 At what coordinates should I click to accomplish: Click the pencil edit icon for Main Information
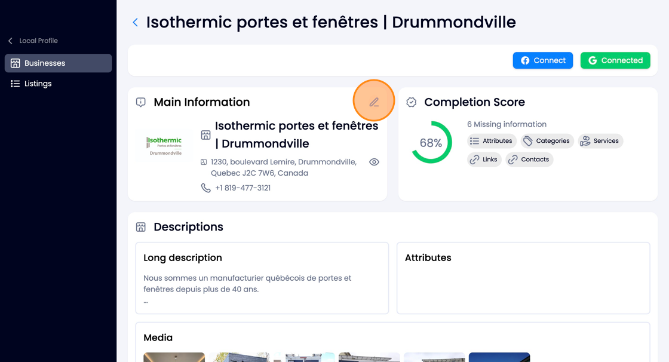[374, 102]
